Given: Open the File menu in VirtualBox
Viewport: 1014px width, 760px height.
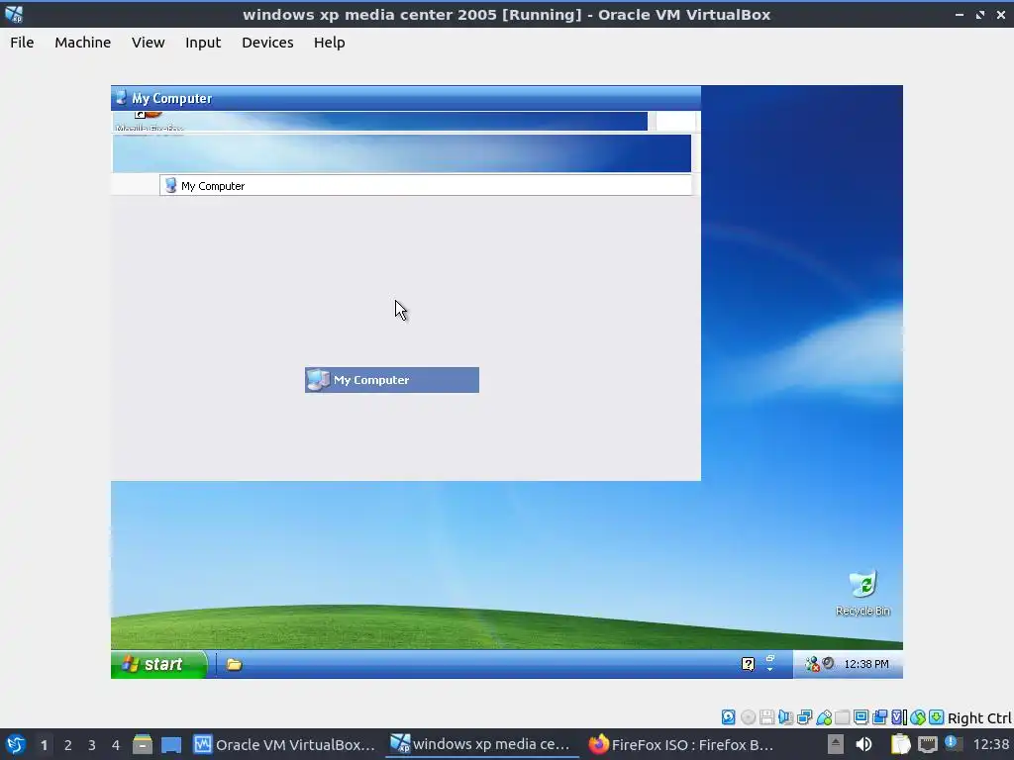Looking at the screenshot, I should tap(22, 43).
